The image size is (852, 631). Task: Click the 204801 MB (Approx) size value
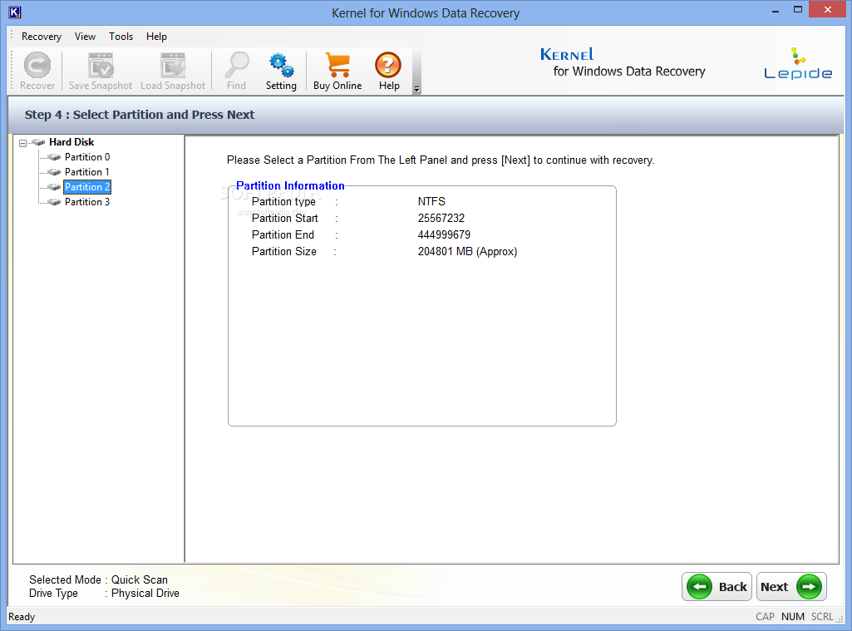(x=467, y=252)
